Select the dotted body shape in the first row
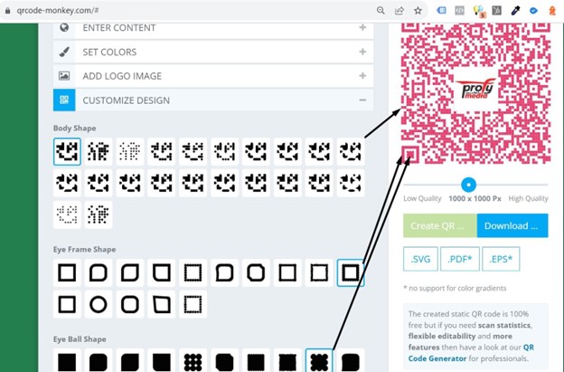 click(x=130, y=151)
